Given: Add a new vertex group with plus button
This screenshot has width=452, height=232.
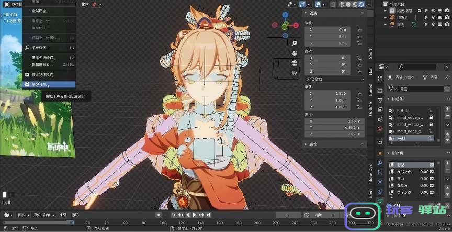Looking at the screenshot, I should pos(447,109).
